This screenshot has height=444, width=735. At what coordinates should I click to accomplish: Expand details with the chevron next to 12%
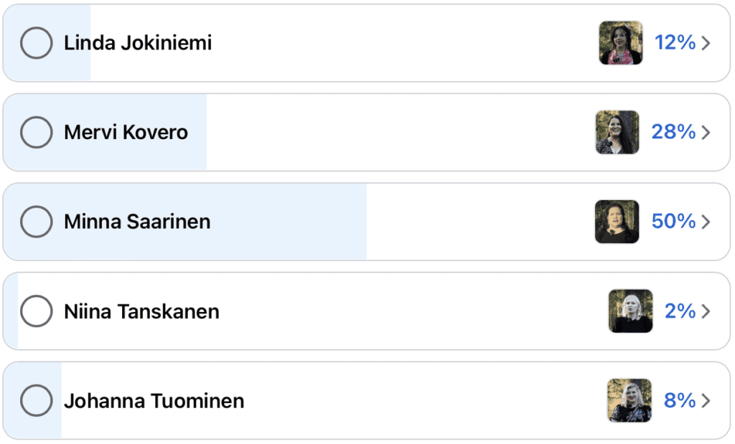[706, 42]
